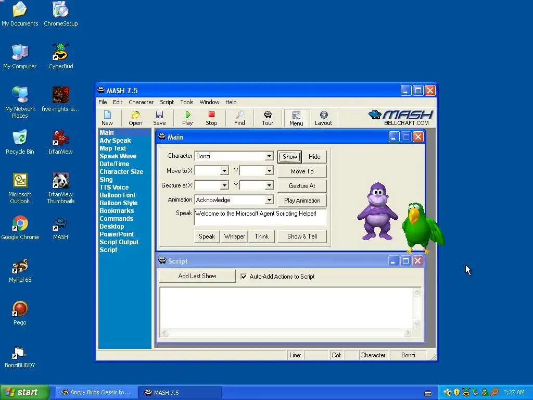Open the Windows start button
533x400 pixels.
click(25, 393)
